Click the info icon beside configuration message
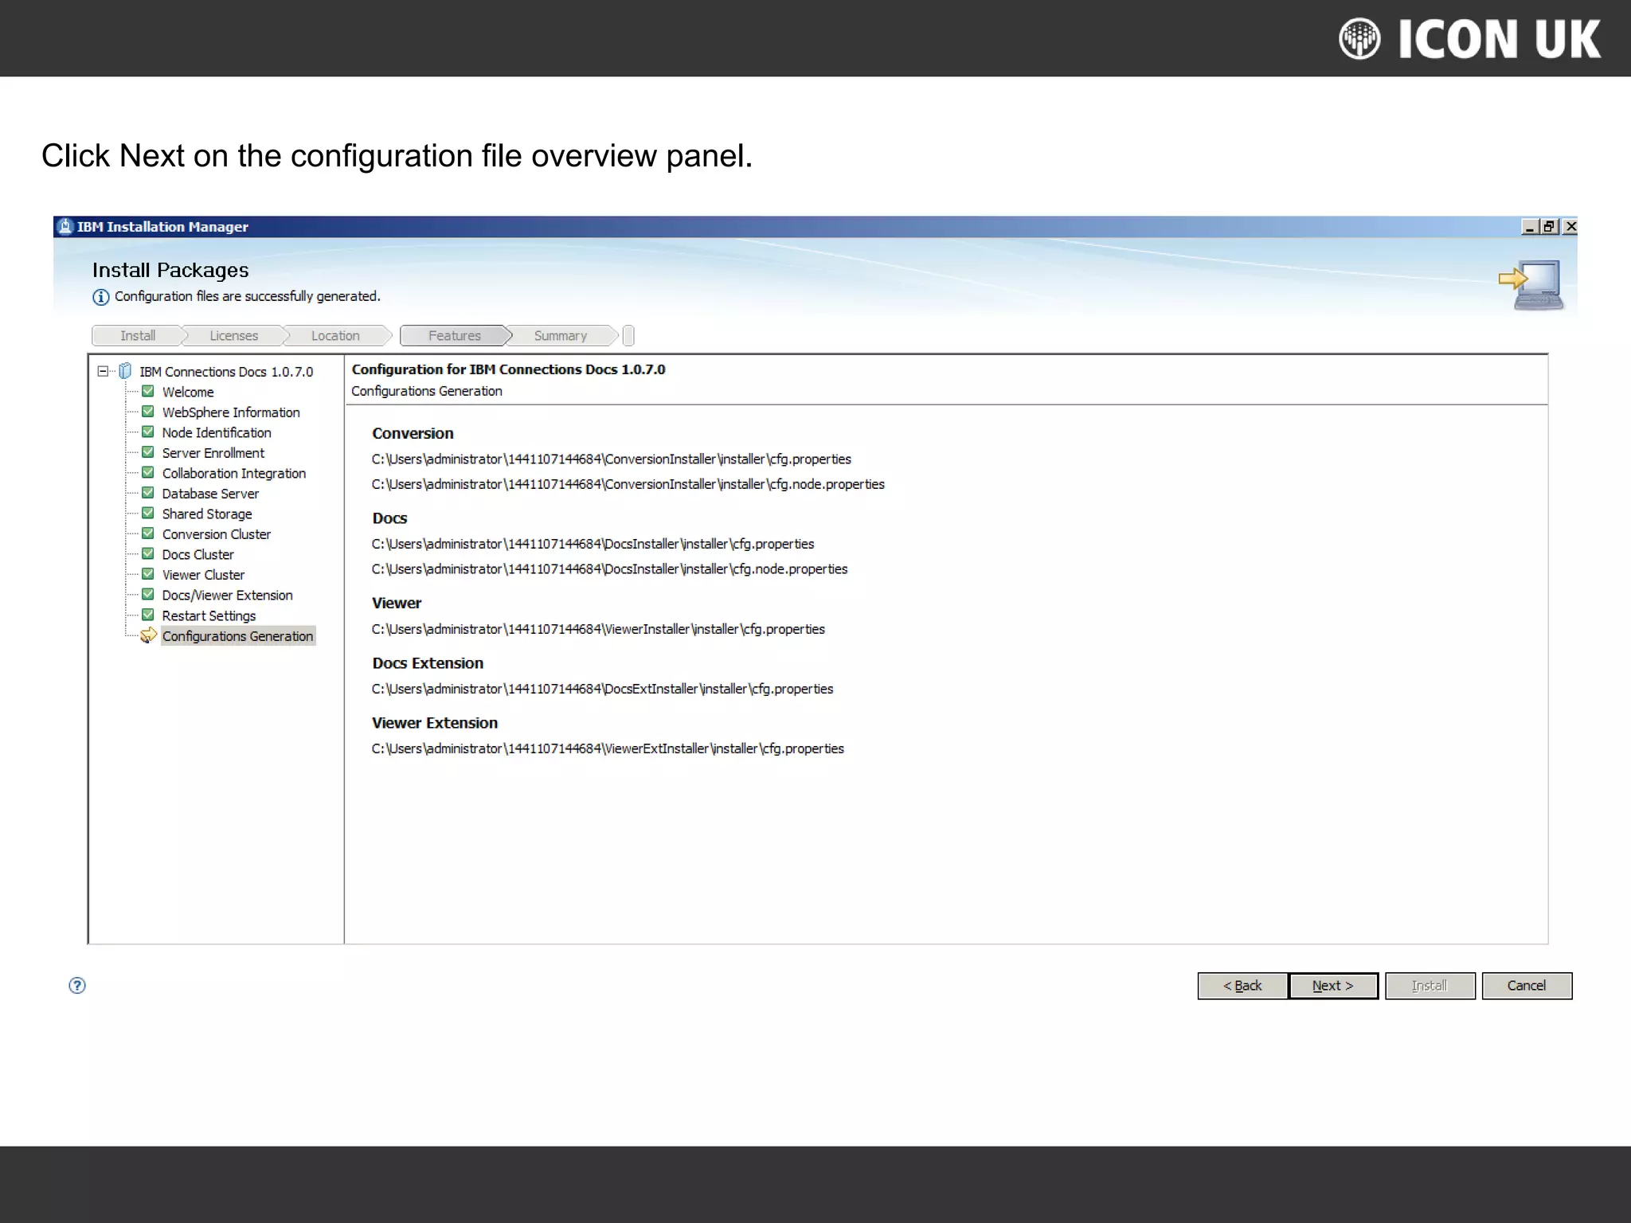The image size is (1631, 1223). 101,297
